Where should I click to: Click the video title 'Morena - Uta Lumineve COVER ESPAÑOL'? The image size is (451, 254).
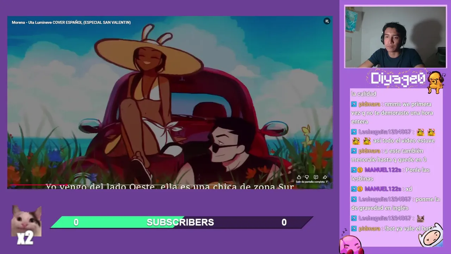[x=71, y=22]
